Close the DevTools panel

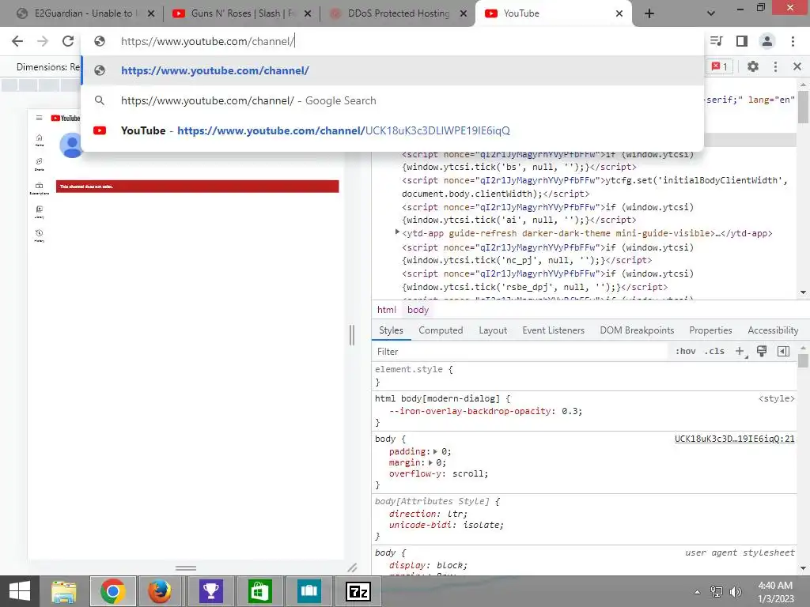tap(797, 66)
